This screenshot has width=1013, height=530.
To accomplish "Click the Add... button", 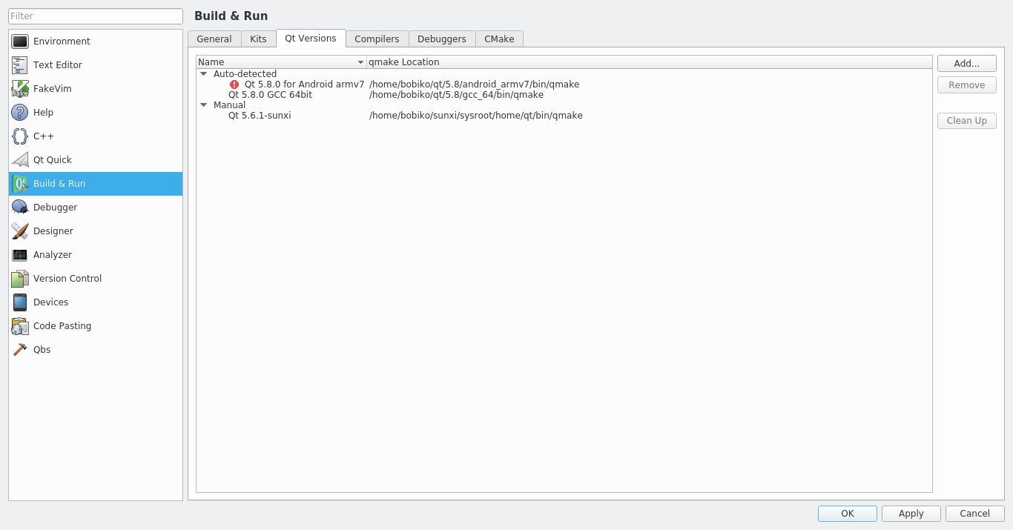I will [967, 64].
